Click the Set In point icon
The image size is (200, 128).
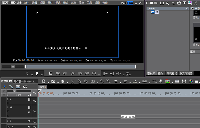tap(28, 73)
